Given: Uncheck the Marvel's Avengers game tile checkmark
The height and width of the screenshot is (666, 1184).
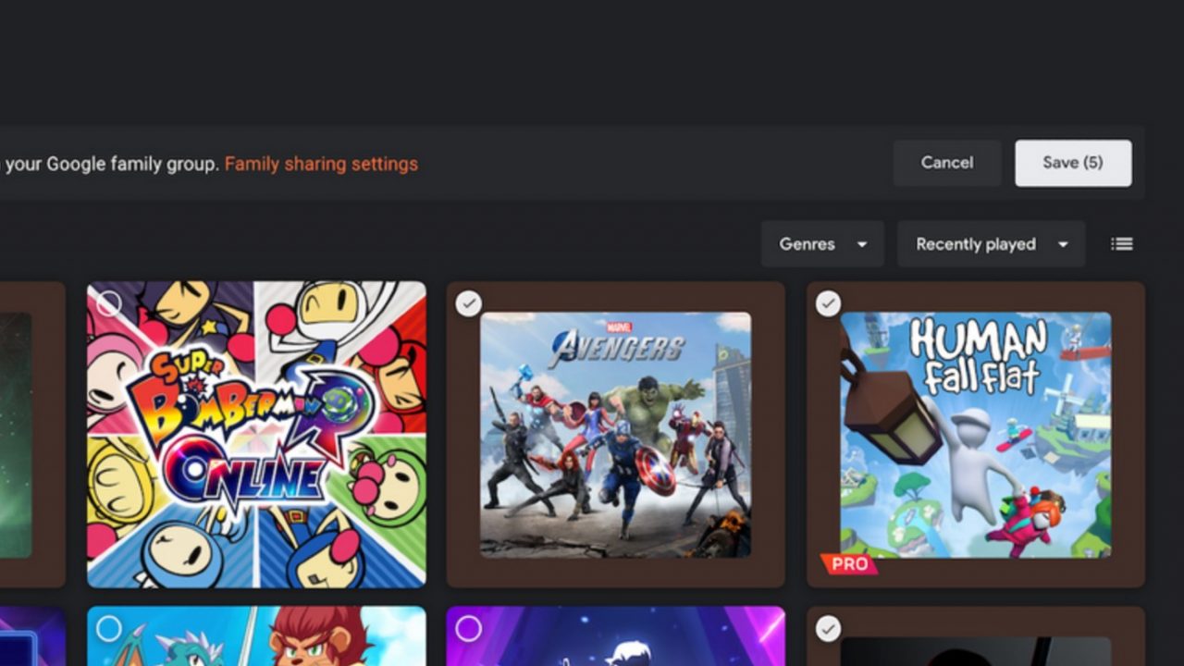Looking at the screenshot, I should tap(469, 303).
